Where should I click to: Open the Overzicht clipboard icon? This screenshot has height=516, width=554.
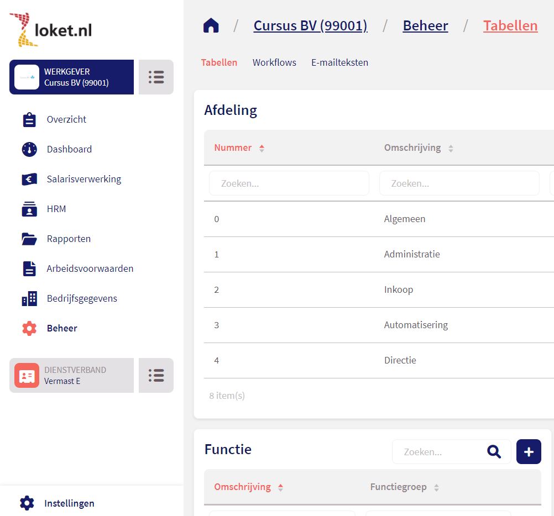click(x=29, y=119)
